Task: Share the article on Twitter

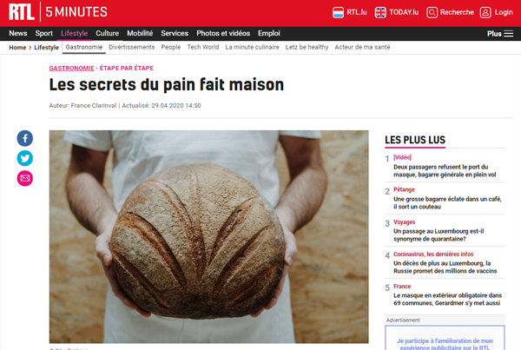Action: click(25, 158)
